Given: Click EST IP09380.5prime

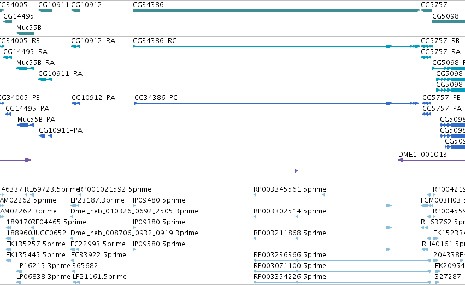Looking at the screenshot, I should click(x=159, y=222).
